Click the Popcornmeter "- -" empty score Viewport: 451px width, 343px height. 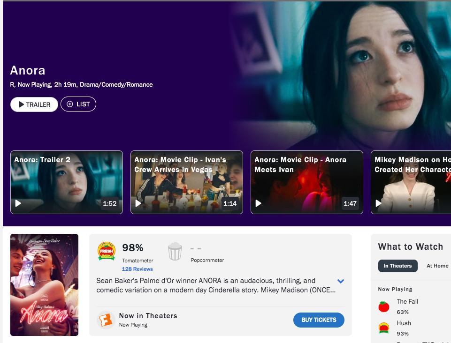196,248
